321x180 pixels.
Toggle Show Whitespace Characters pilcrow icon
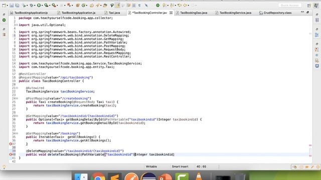pos(139,5)
